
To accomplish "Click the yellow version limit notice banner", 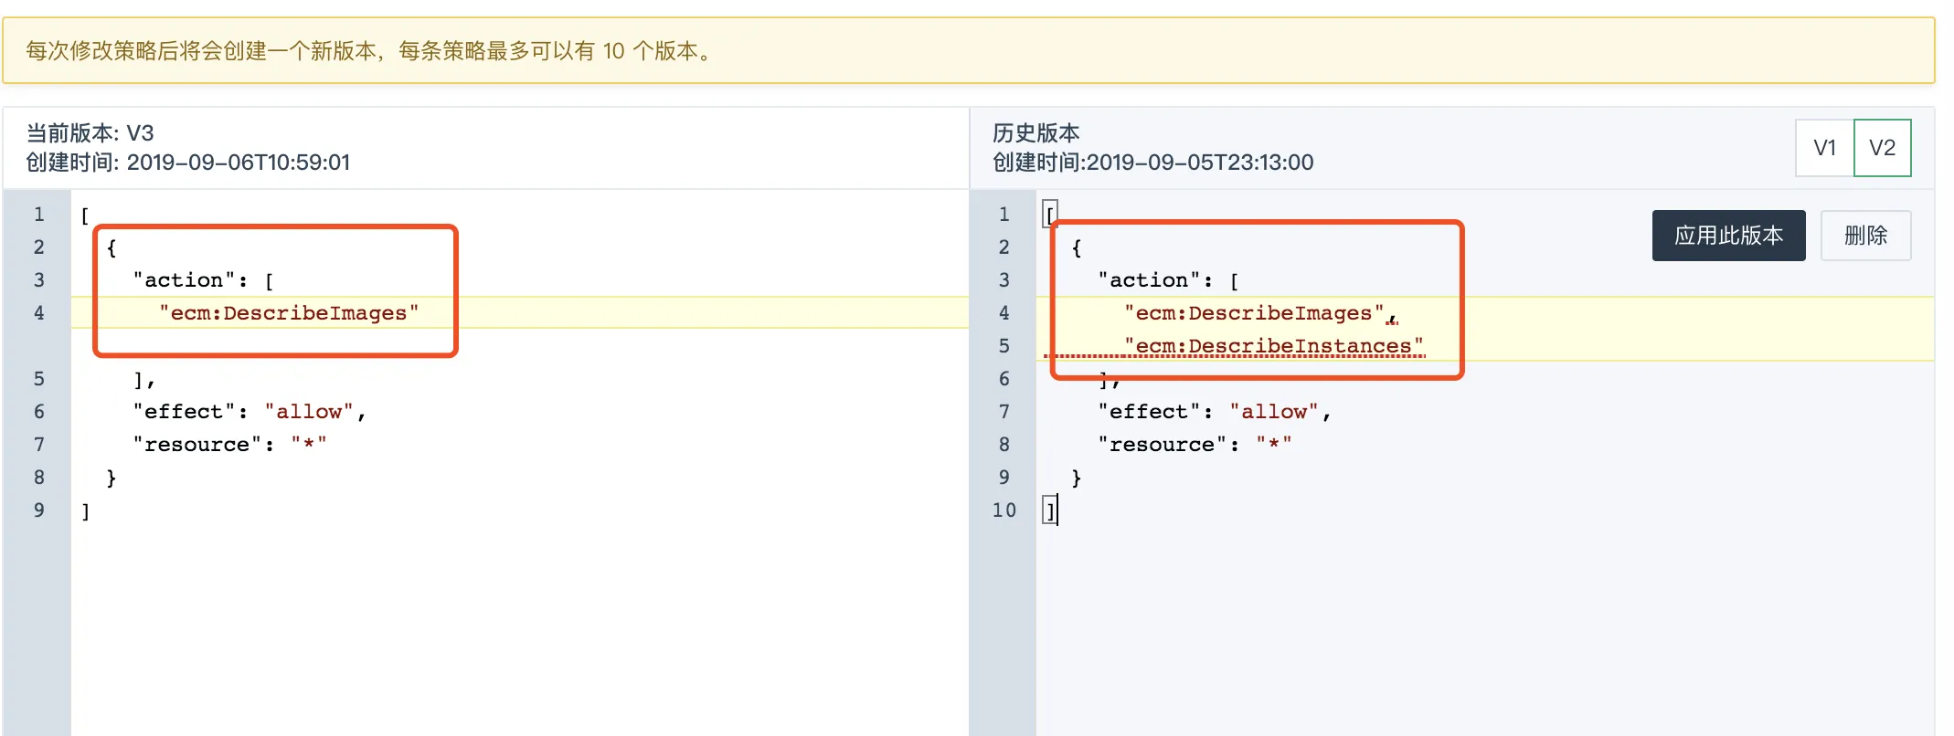I will [967, 51].
